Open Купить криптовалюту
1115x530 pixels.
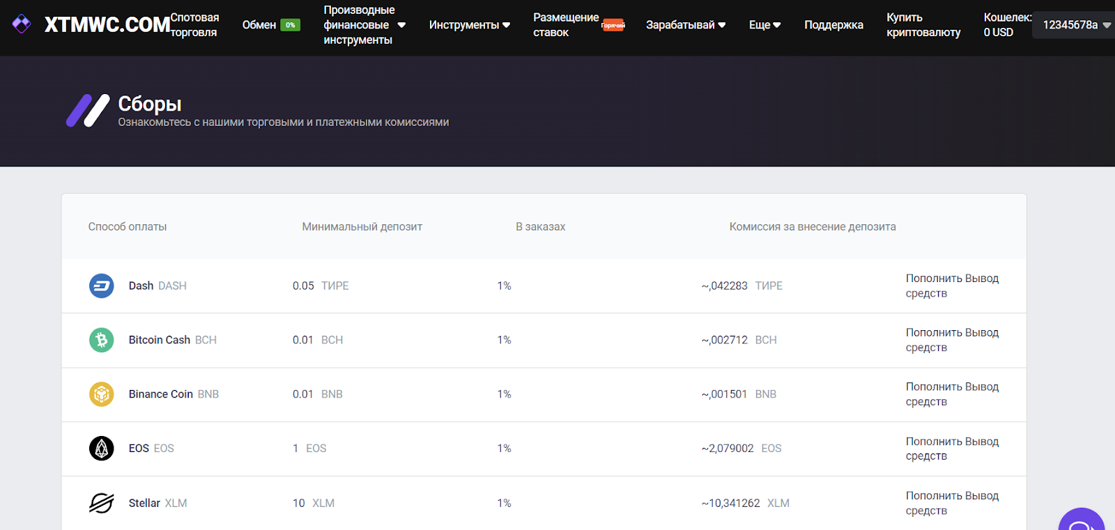pos(923,25)
